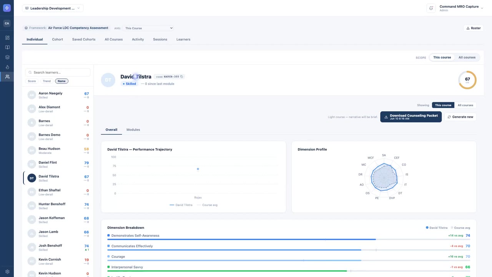Viewport: 492px width, 277px height.
Task: Click the 67 score ring
Action: pyautogui.click(x=467, y=80)
